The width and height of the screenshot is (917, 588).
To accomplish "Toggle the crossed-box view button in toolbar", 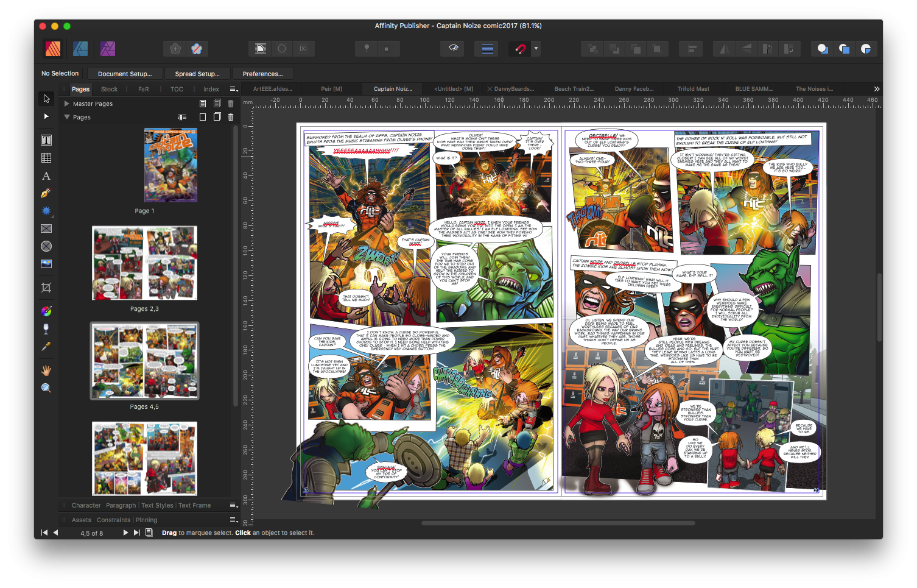I will click(303, 49).
